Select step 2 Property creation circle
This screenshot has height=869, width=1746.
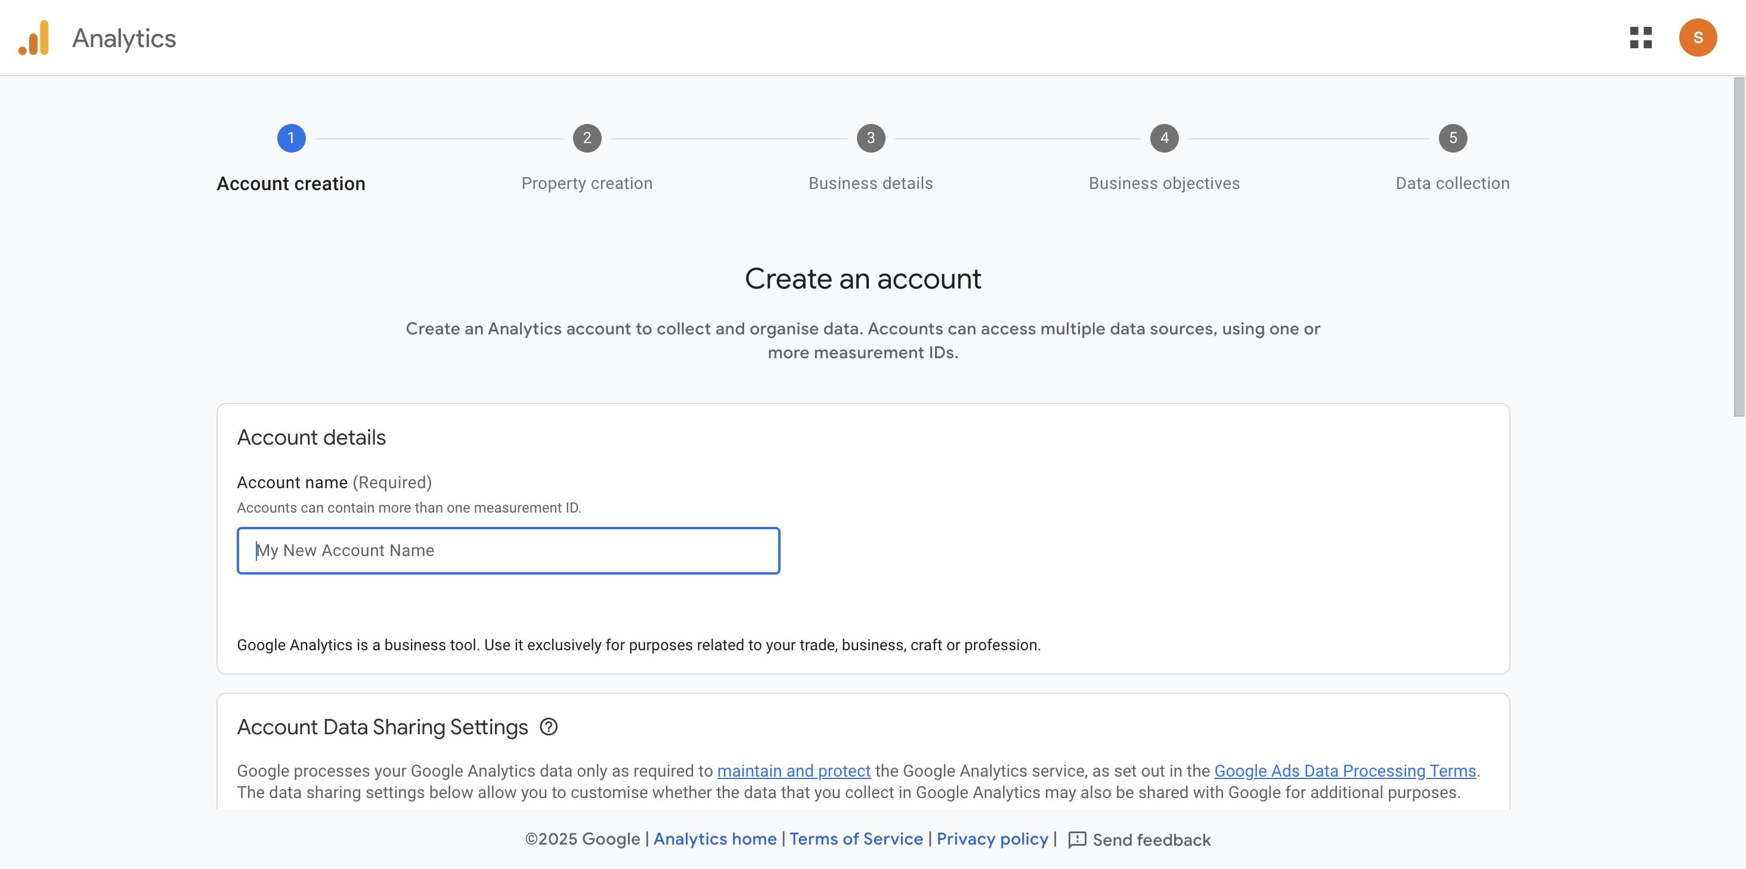coord(586,138)
